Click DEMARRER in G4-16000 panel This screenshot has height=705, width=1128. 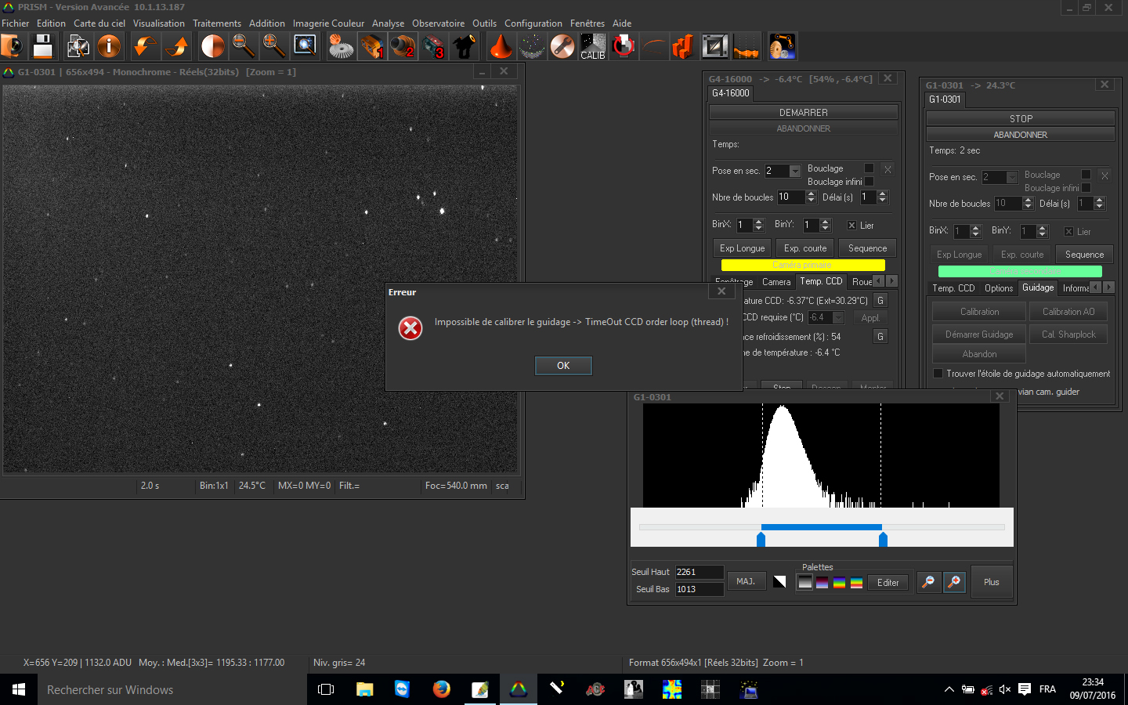[804, 113]
